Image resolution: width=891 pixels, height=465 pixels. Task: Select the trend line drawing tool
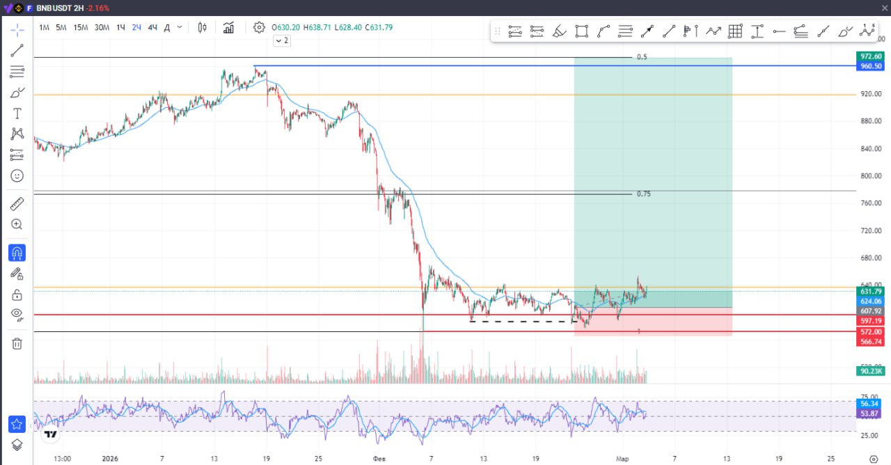tap(17, 50)
